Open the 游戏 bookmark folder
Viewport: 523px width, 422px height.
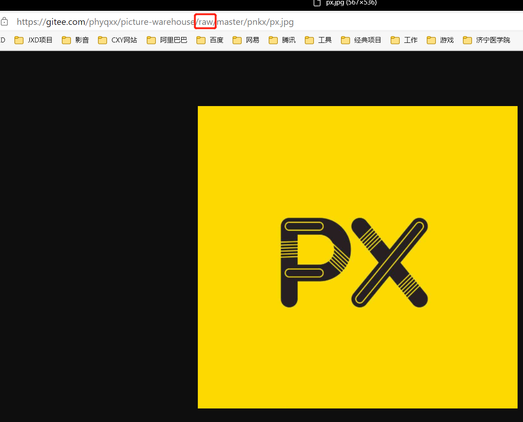pos(440,40)
